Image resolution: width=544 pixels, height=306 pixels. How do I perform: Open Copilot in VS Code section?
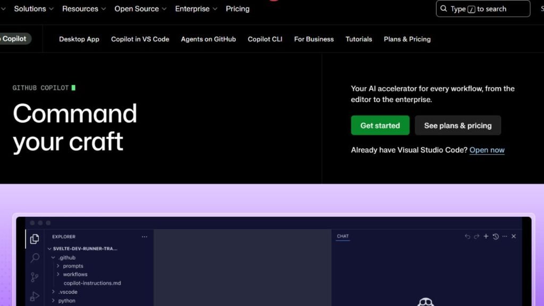click(140, 39)
